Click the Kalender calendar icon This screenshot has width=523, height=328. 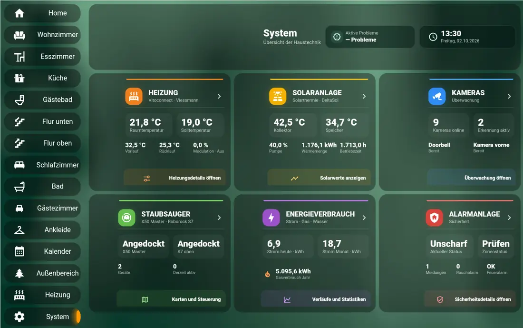(19, 251)
